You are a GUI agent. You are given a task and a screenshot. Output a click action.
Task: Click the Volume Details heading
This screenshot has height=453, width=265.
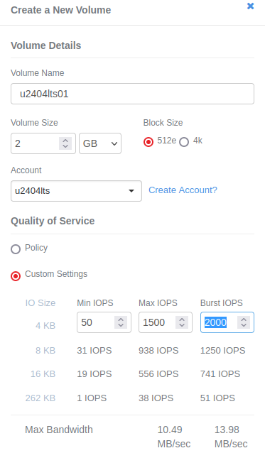tap(46, 45)
